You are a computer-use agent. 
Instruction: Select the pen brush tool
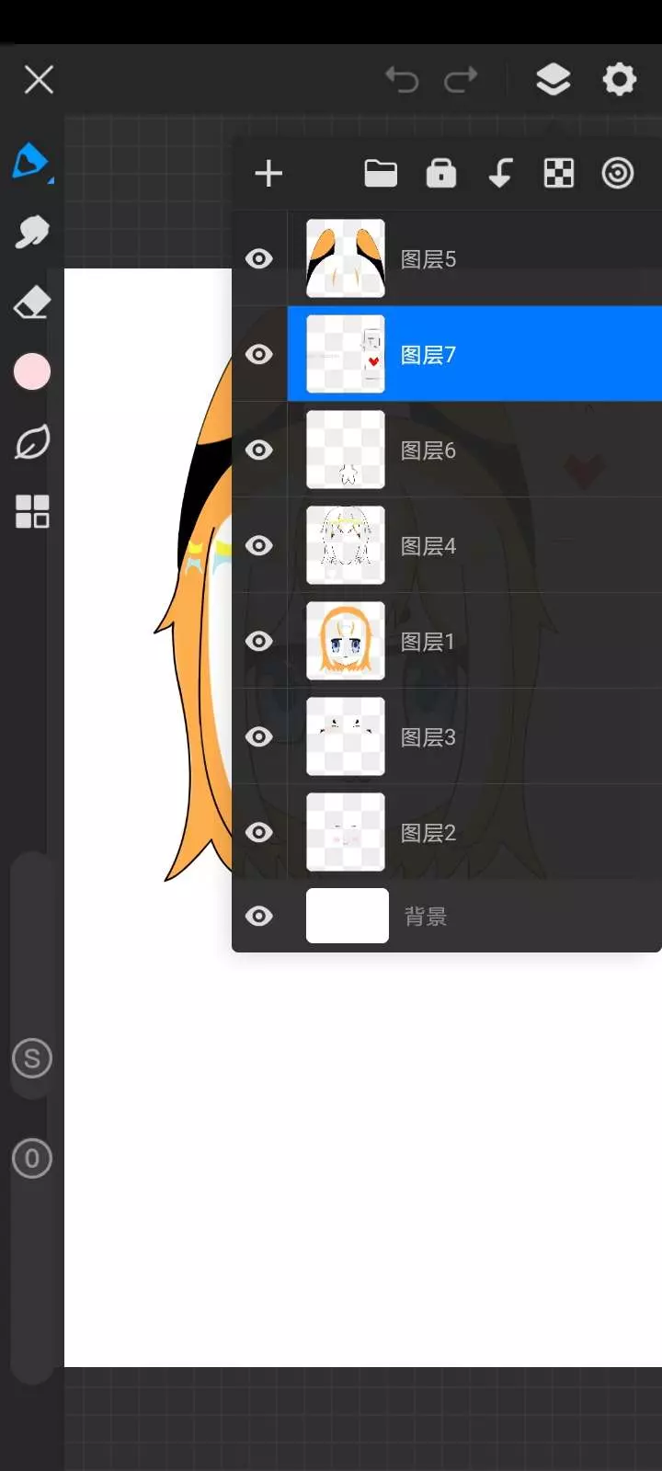31,161
